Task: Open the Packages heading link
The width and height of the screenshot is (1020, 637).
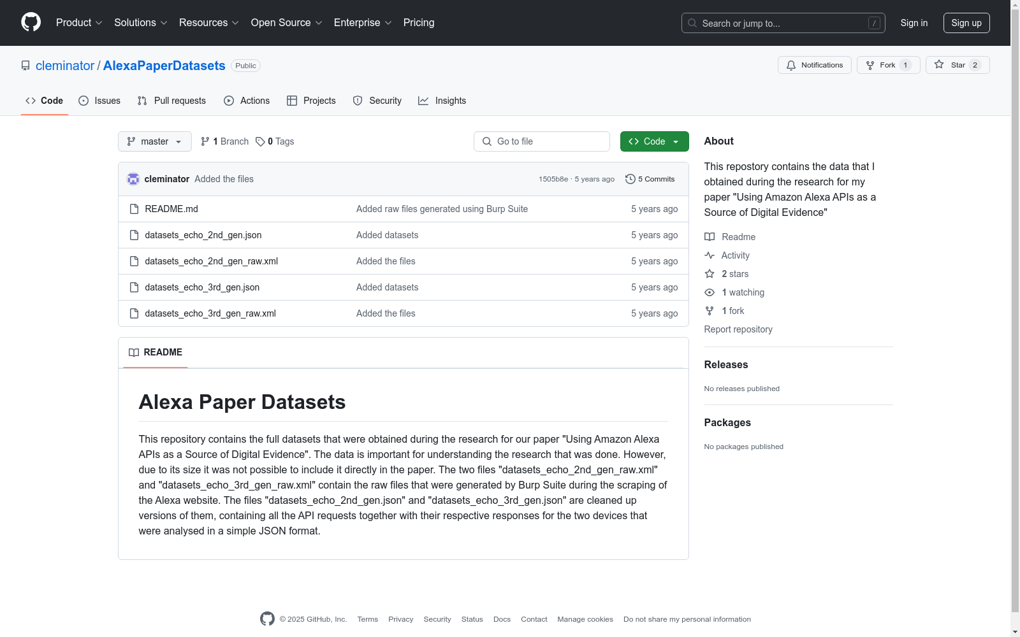Action: coord(727,422)
